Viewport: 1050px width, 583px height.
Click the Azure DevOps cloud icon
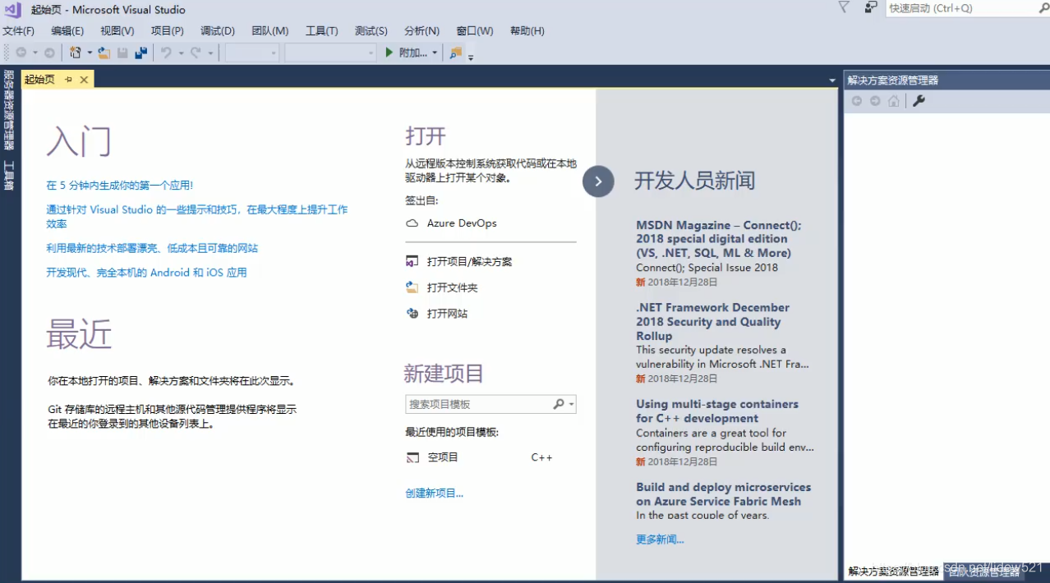[x=412, y=223]
